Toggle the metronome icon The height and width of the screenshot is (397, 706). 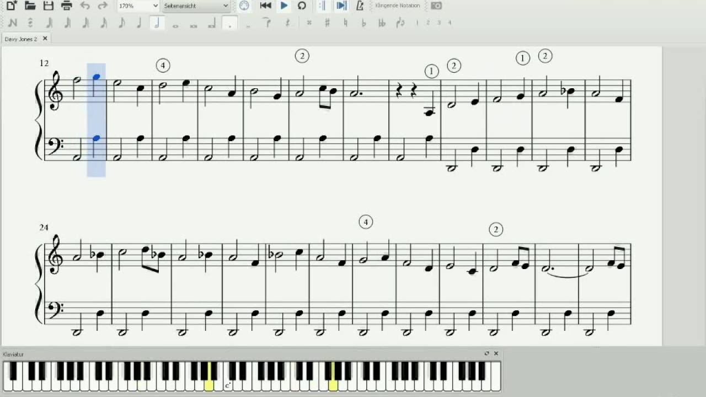pyautogui.click(x=360, y=6)
